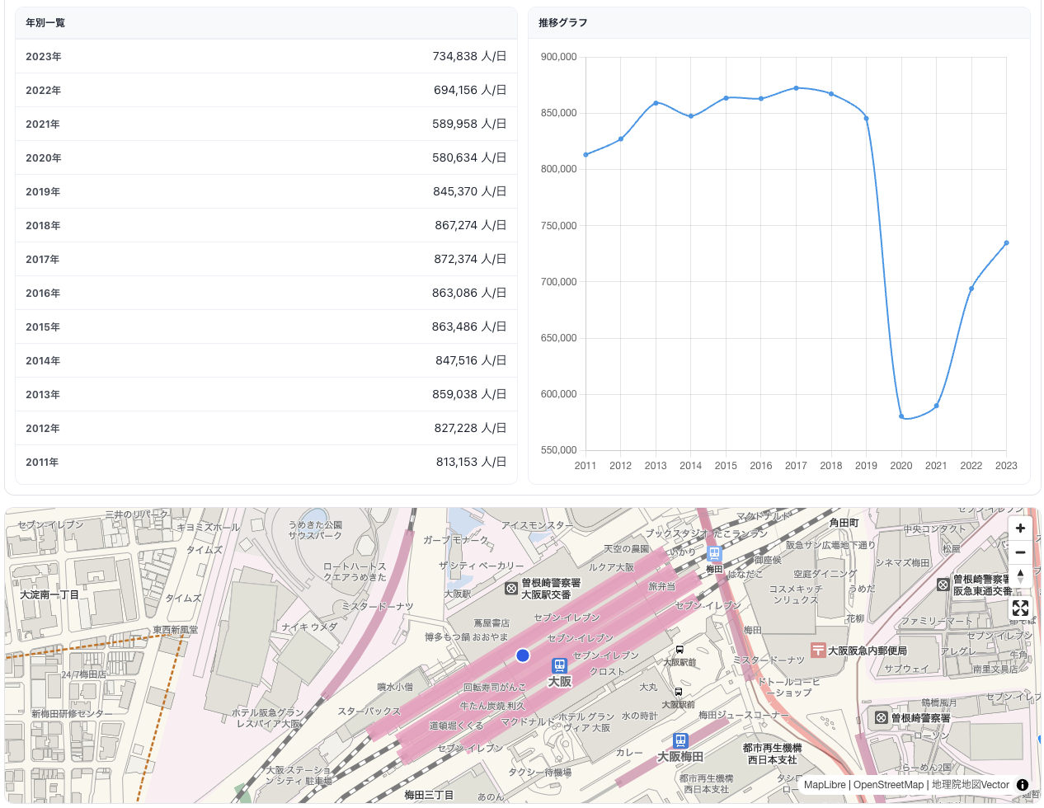Enter fullscreen map view
Viewport: 1044px width, 808px height.
pos(1020,608)
